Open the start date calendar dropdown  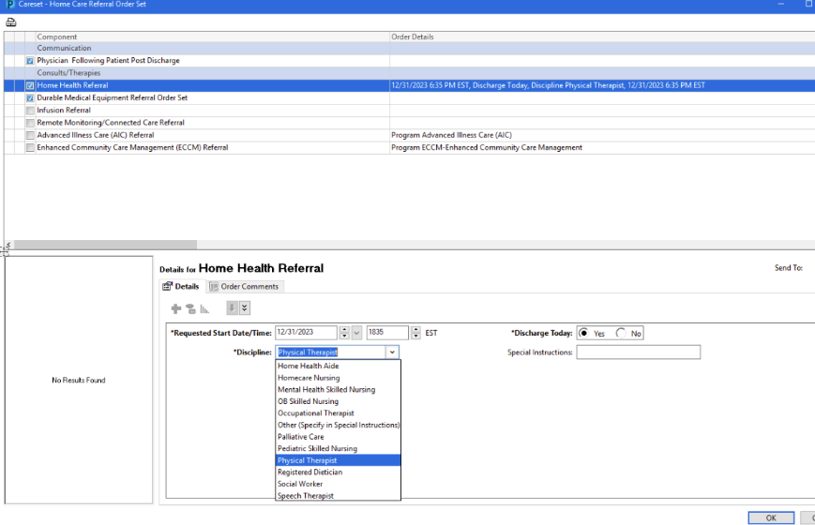coord(356,333)
